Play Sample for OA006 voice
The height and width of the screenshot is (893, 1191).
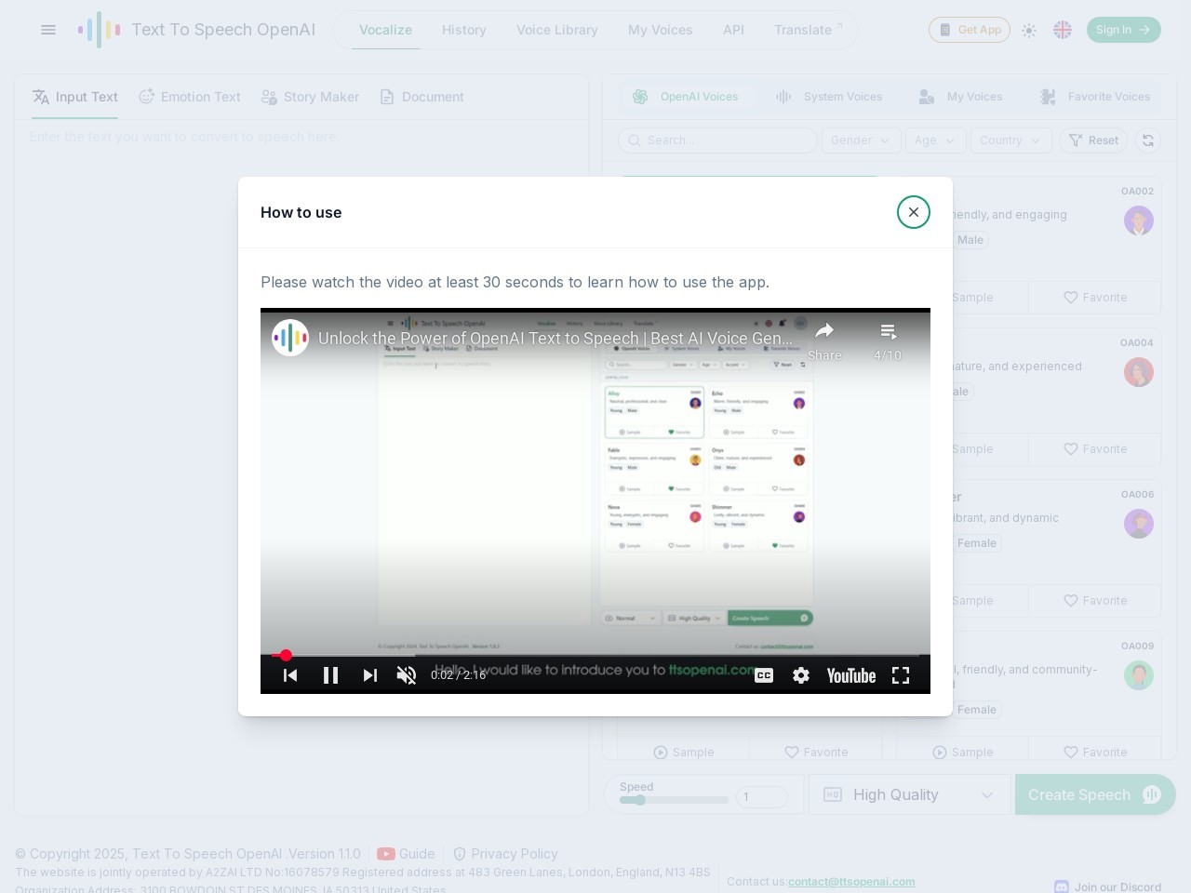[972, 601]
